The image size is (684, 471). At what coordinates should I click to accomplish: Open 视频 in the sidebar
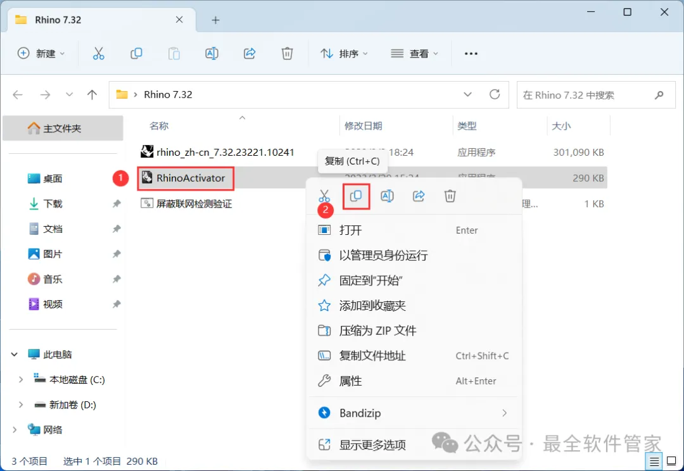point(53,304)
